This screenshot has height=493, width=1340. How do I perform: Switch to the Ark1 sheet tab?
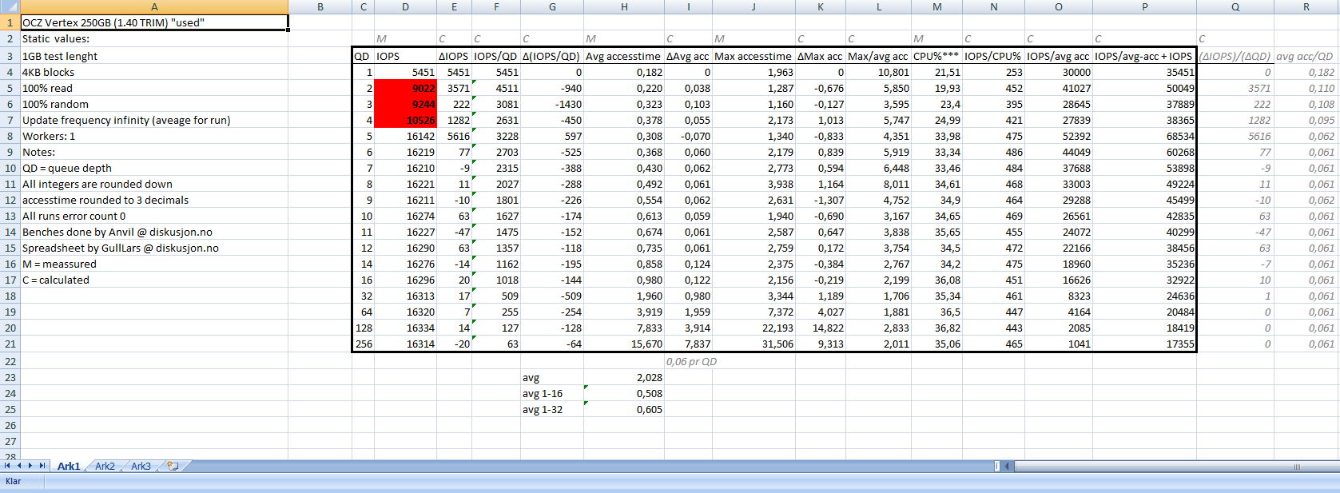click(69, 466)
